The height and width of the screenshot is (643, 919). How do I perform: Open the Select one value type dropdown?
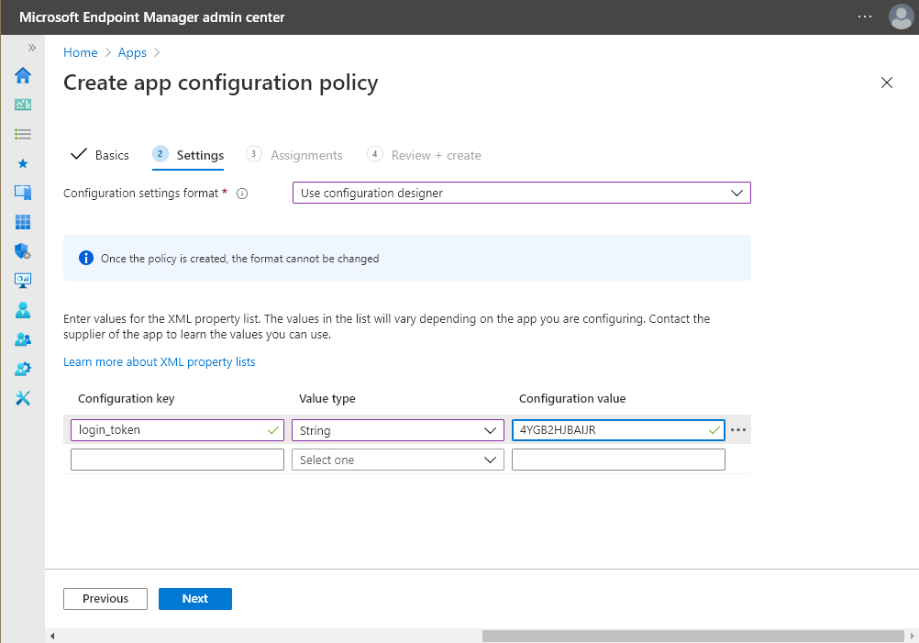pyautogui.click(x=398, y=460)
